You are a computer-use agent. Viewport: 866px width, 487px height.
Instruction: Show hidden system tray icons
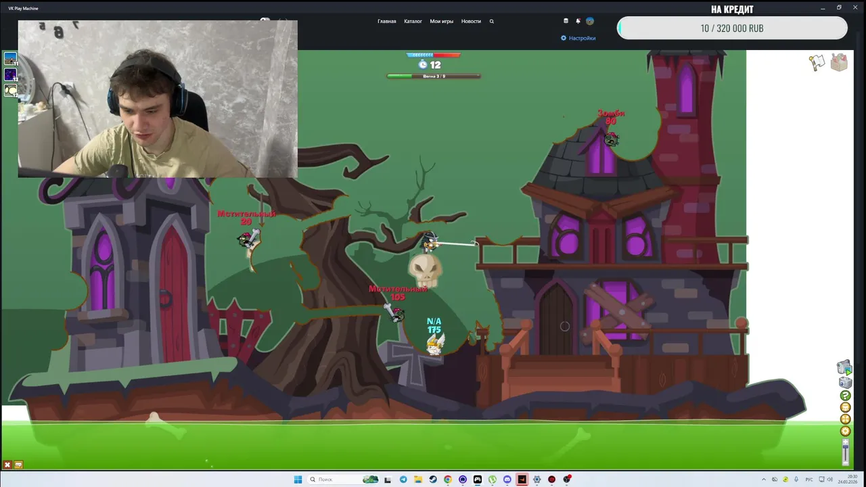pyautogui.click(x=763, y=480)
